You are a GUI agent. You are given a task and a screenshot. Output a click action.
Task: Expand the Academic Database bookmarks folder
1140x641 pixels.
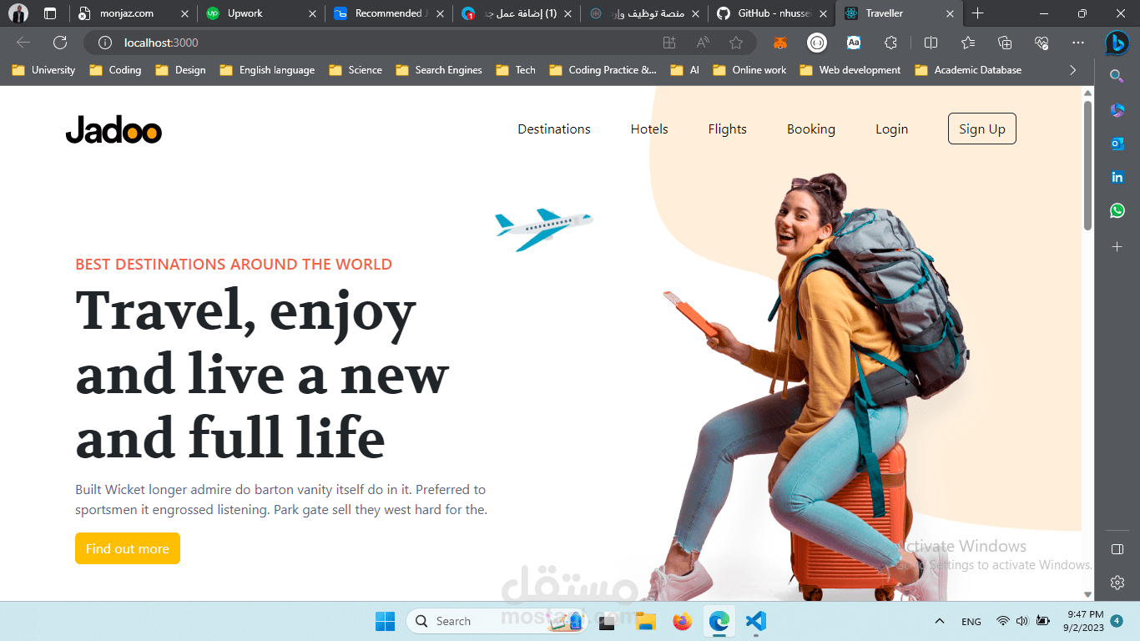(x=968, y=70)
